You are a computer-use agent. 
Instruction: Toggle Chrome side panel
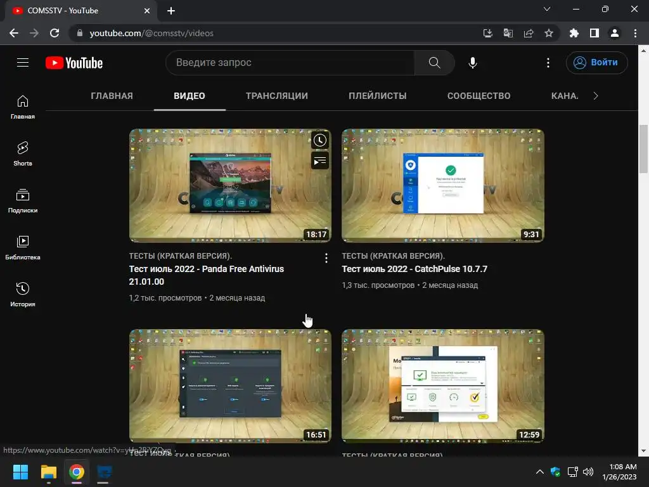coord(594,33)
